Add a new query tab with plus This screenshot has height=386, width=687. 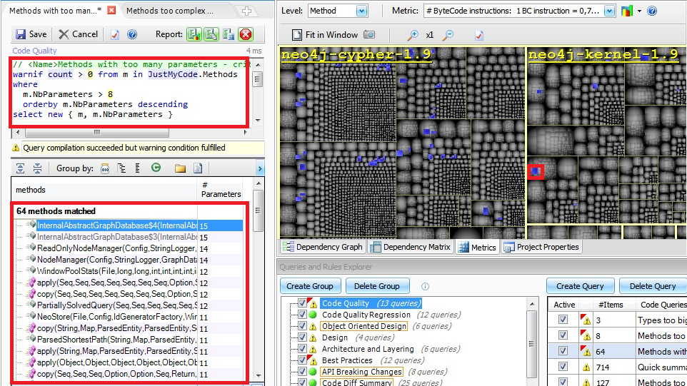(x=246, y=11)
